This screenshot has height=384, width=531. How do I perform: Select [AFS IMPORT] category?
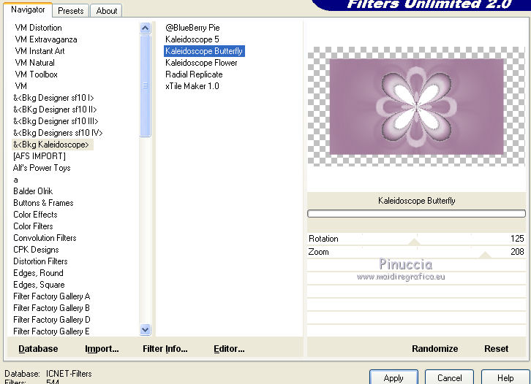pyautogui.click(x=39, y=156)
